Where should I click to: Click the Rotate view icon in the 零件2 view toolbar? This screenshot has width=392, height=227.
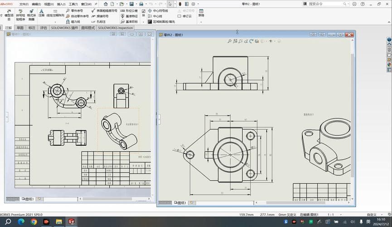click(251, 41)
